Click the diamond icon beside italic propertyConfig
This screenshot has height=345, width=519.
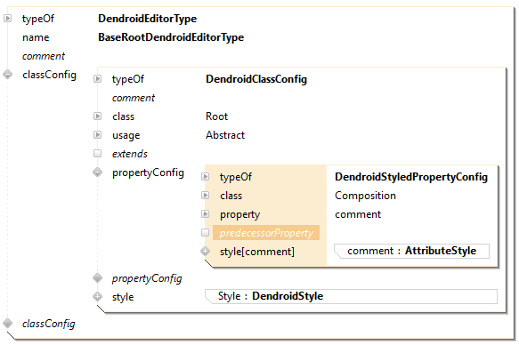coord(97,278)
